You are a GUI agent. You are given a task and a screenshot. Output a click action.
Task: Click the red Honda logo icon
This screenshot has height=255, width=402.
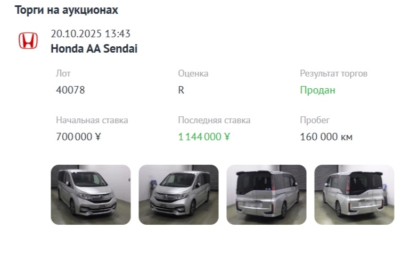tap(28, 41)
